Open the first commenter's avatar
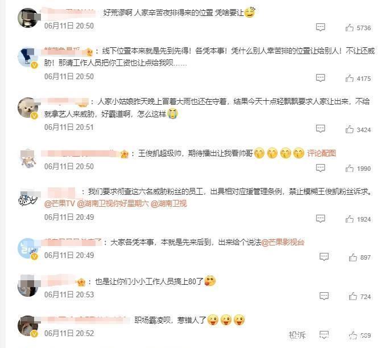 click(x=28, y=18)
